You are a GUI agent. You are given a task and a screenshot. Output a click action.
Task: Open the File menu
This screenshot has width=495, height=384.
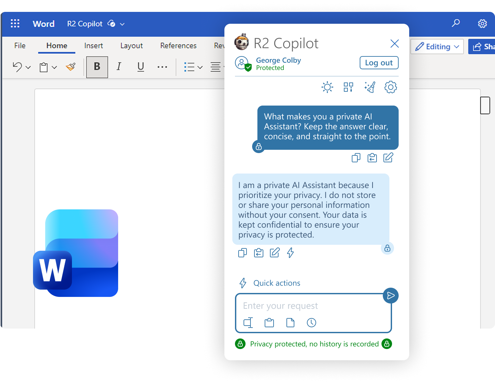(20, 46)
